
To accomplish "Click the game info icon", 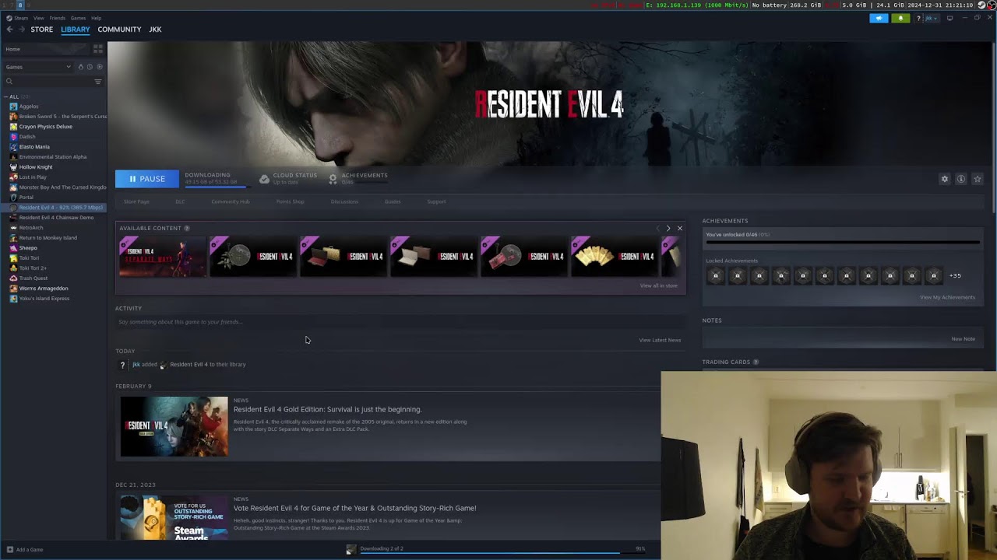I will coord(961,179).
